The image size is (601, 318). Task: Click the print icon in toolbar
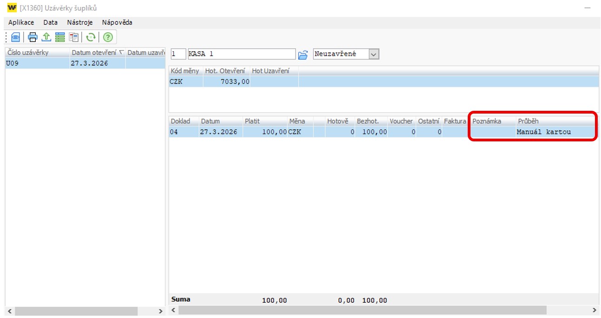(x=33, y=37)
